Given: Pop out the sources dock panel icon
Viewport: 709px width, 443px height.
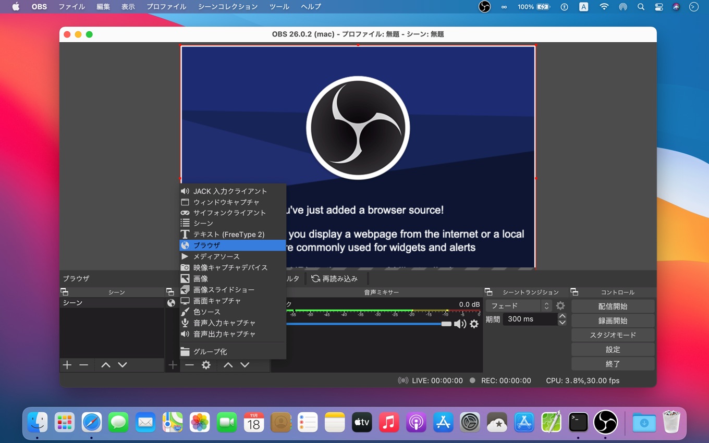Looking at the screenshot, I should [170, 292].
